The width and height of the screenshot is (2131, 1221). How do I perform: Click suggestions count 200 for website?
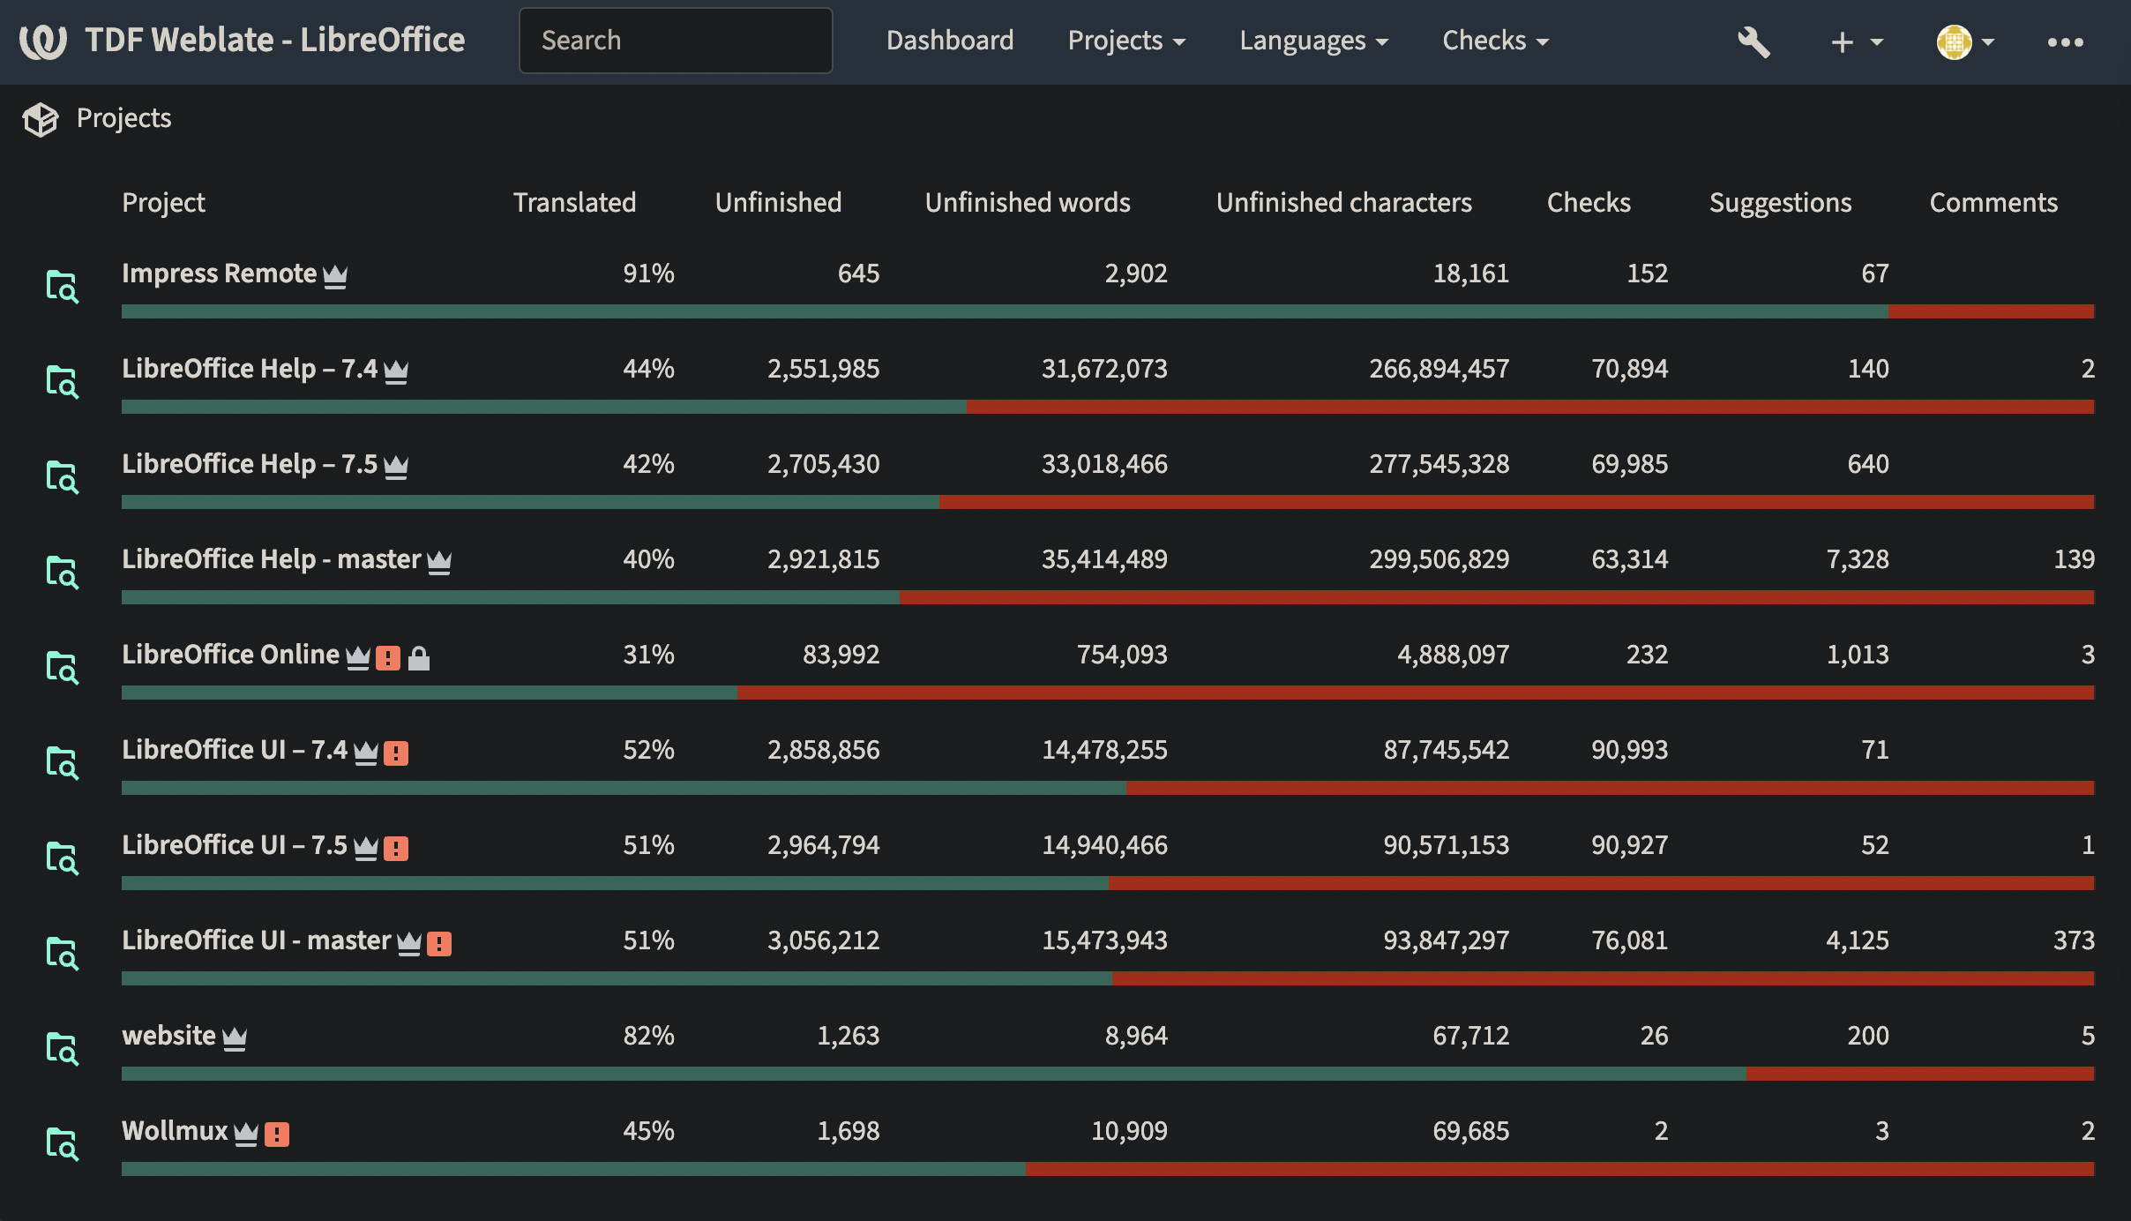[x=1868, y=1036]
